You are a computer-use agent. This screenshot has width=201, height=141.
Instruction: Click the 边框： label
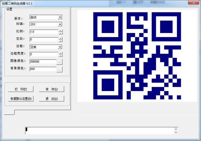point(20,46)
